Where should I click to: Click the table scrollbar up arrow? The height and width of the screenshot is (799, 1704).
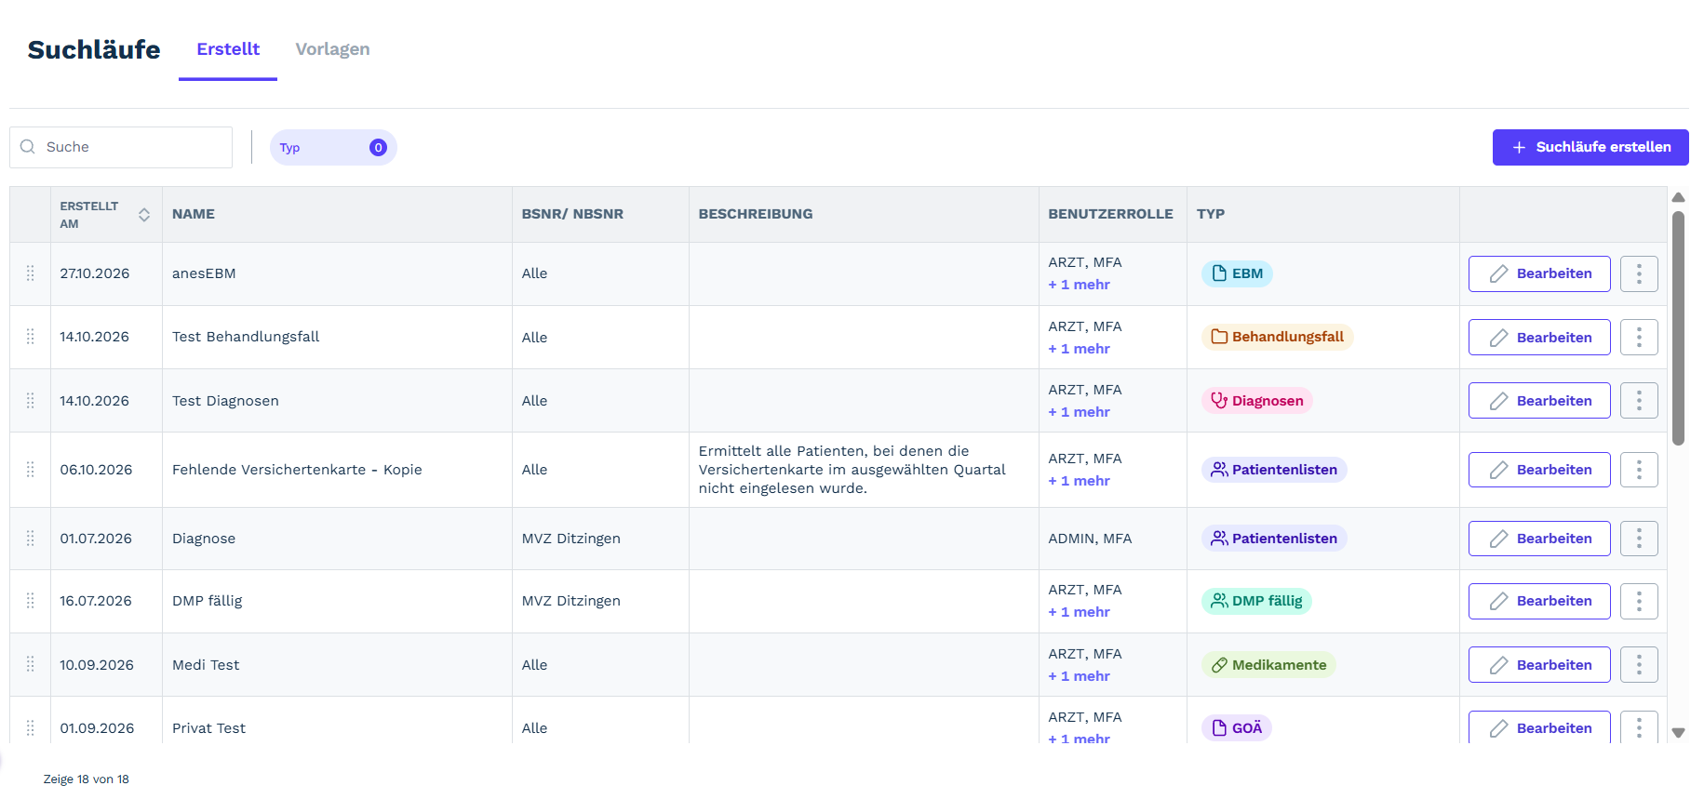click(1679, 197)
